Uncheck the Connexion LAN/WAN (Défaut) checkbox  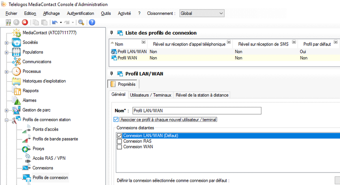point(119,136)
